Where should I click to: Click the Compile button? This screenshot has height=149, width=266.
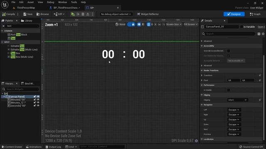tap(8, 14)
